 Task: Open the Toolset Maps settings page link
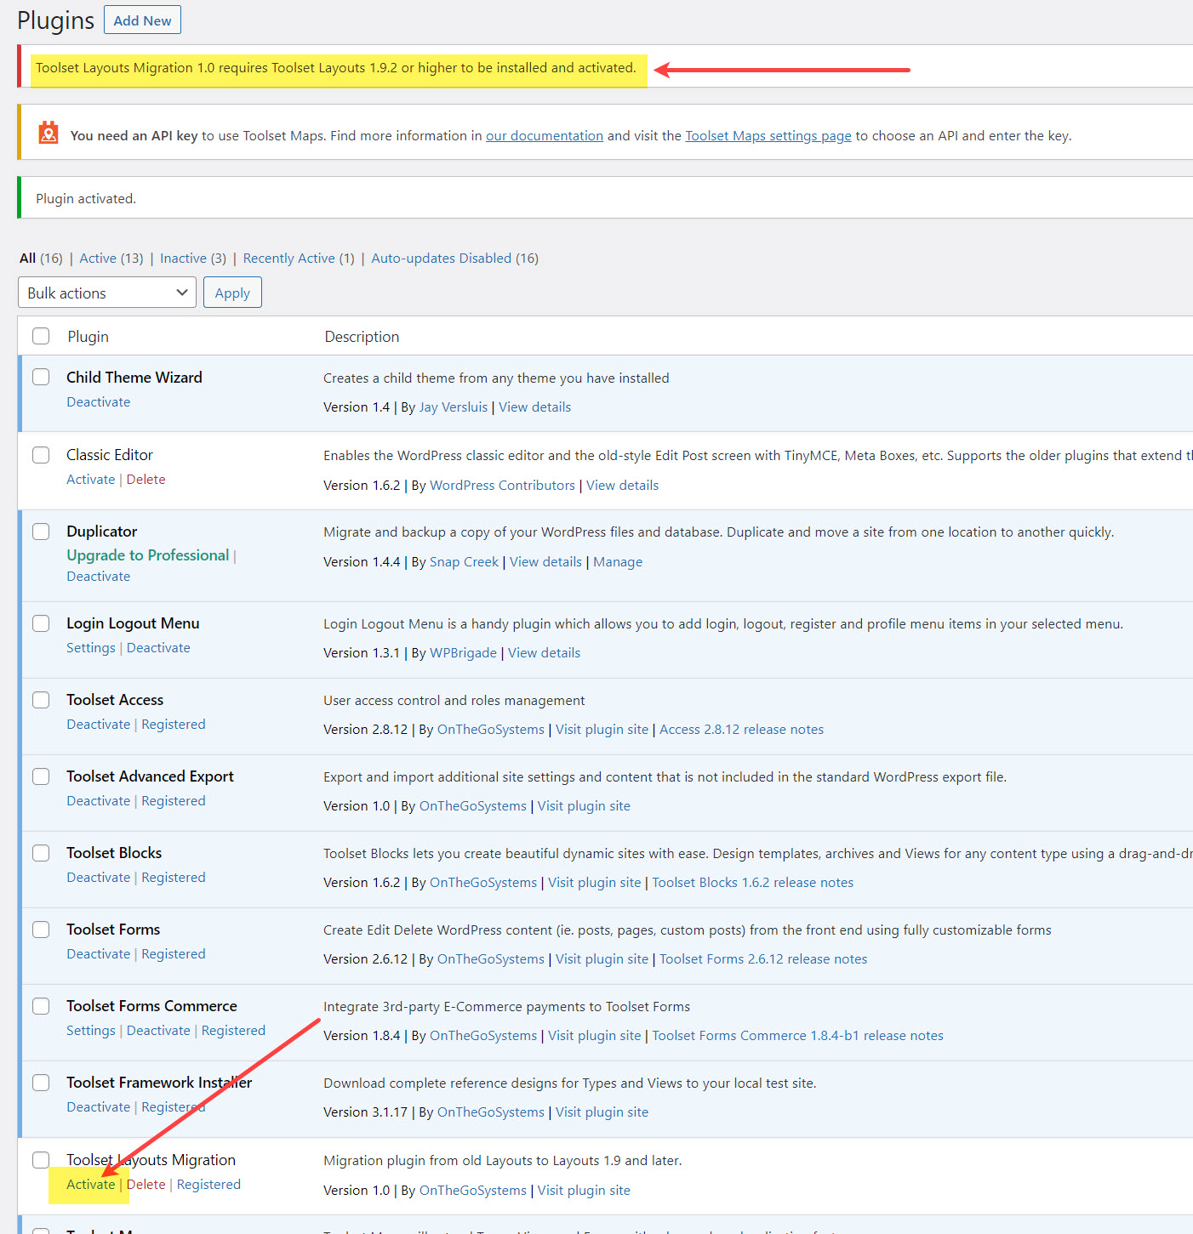pyautogui.click(x=768, y=136)
